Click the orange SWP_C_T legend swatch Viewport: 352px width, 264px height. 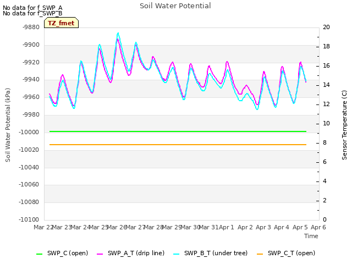coord(260,254)
